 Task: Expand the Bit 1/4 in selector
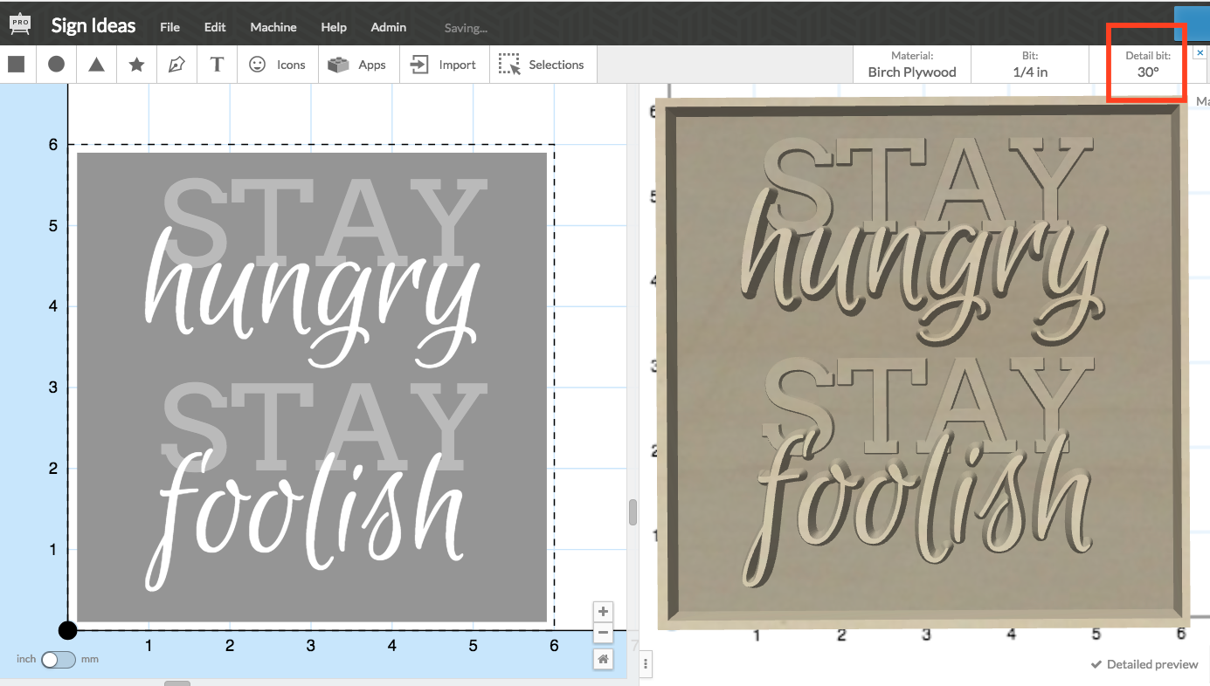coord(1030,65)
